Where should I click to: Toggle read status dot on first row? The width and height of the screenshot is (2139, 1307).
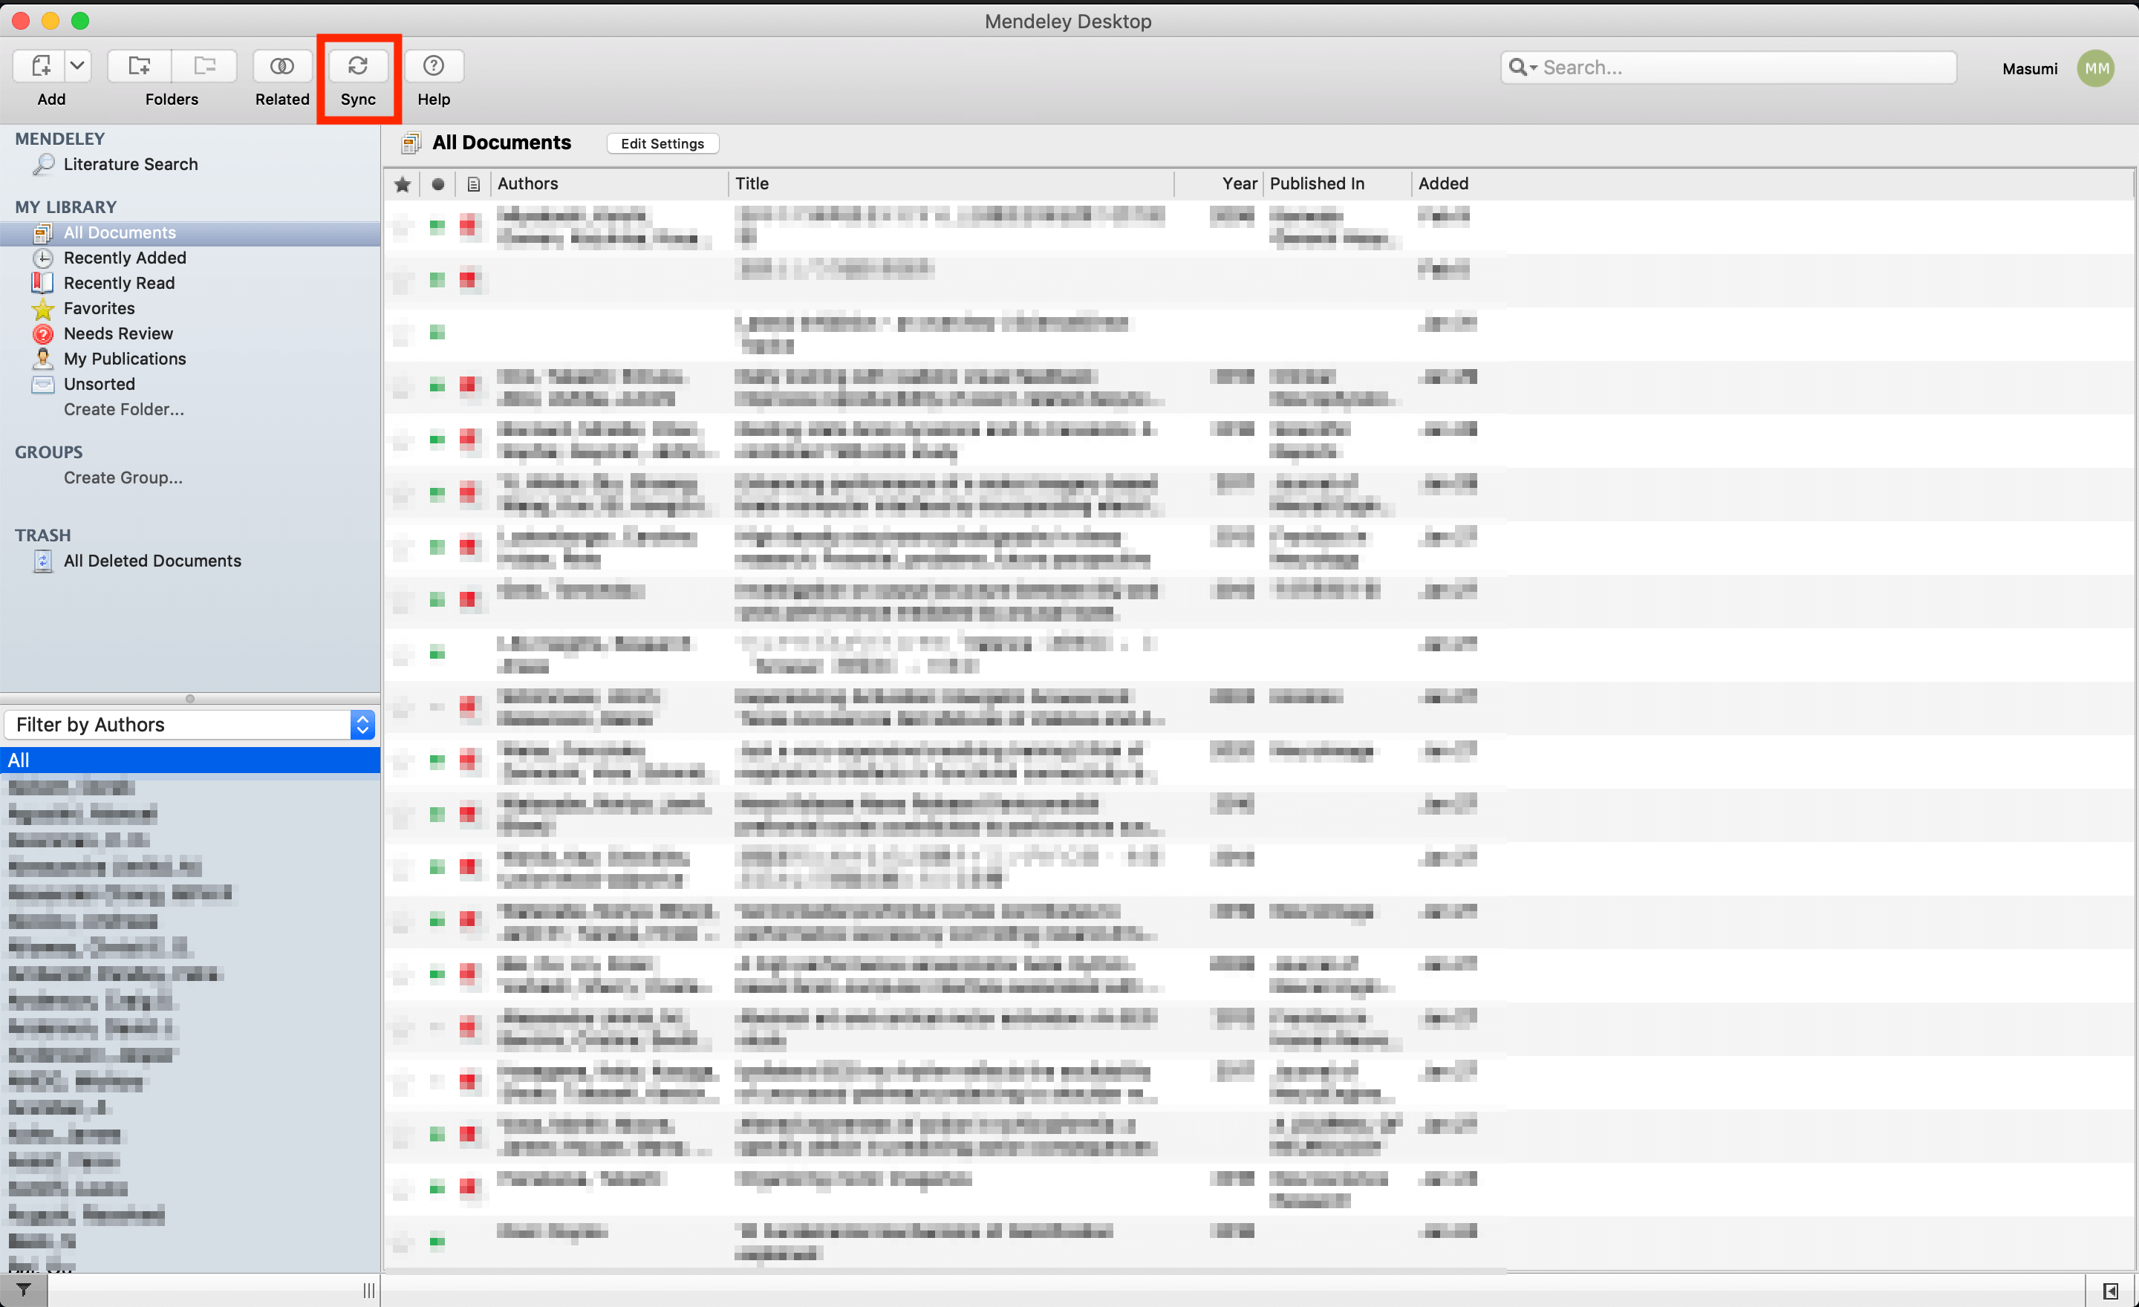[x=437, y=226]
